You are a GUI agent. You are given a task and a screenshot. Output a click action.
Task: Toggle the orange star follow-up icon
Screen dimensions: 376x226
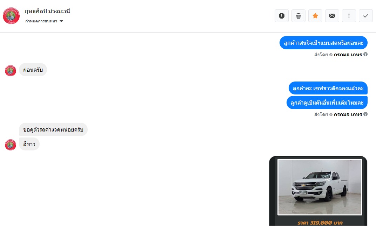[x=315, y=16]
